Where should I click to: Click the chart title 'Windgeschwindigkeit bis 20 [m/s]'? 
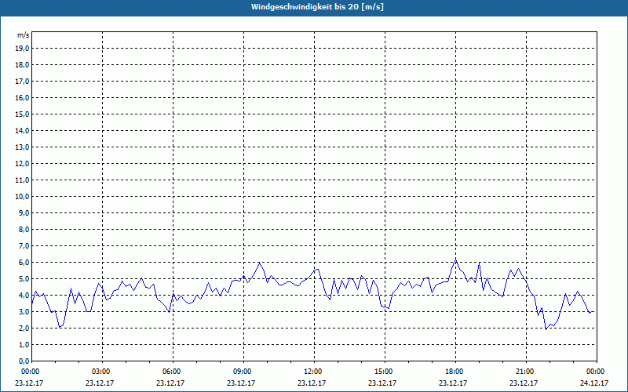pyautogui.click(x=317, y=7)
